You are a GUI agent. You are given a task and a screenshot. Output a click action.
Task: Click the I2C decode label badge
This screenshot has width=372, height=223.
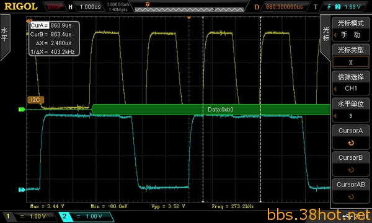pyautogui.click(x=35, y=100)
